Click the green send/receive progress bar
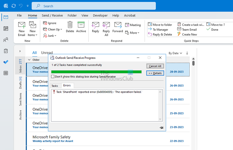The image size is (233, 150). pyautogui.click(x=96, y=72)
